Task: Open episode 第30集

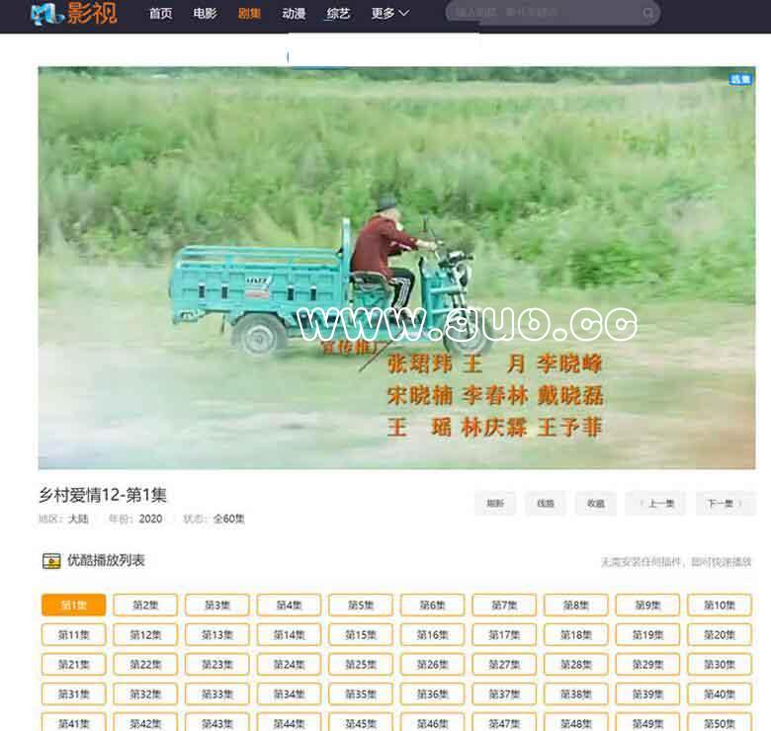Action: 720,664
